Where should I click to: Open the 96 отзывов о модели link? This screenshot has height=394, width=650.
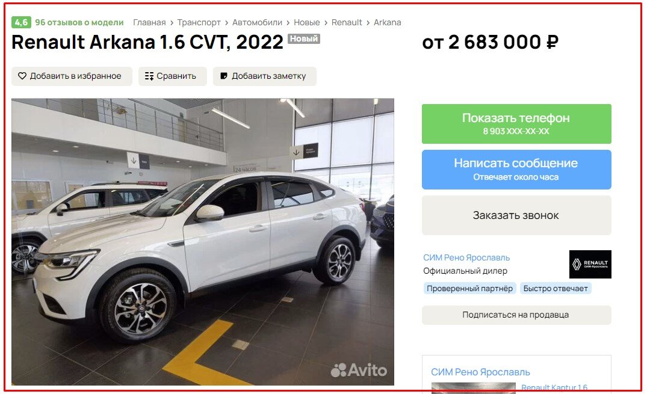[79, 22]
